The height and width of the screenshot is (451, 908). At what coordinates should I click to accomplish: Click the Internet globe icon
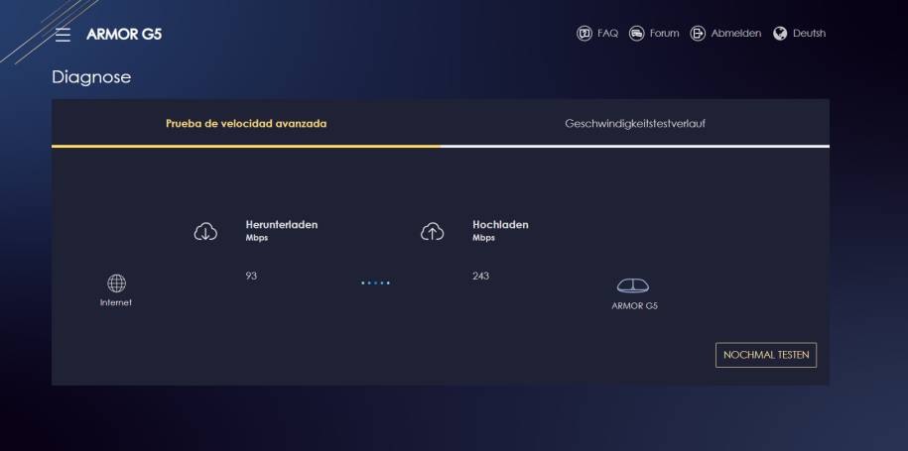116,283
